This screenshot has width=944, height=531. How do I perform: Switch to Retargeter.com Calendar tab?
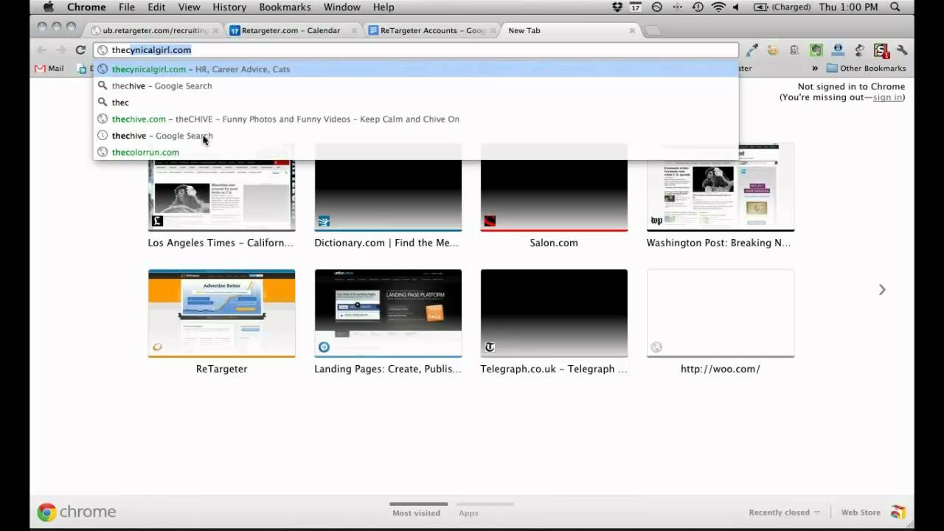[x=293, y=31]
